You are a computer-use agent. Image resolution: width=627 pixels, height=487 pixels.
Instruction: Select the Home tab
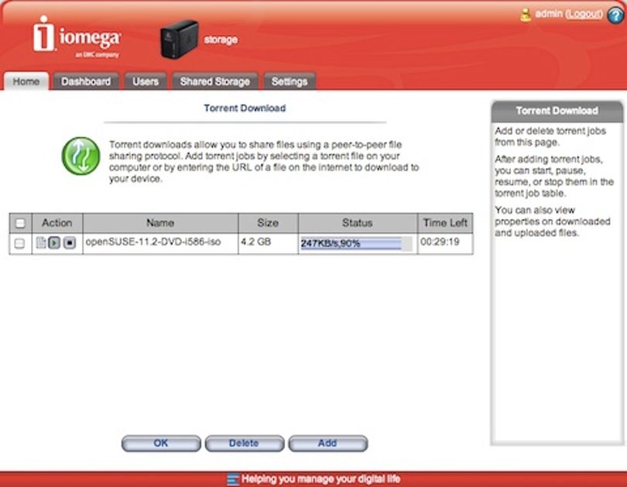click(26, 81)
